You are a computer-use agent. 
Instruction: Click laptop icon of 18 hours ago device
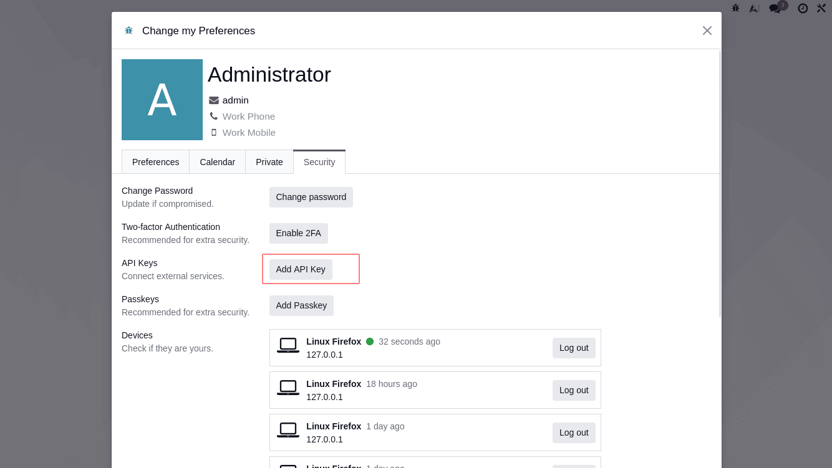pyautogui.click(x=288, y=388)
